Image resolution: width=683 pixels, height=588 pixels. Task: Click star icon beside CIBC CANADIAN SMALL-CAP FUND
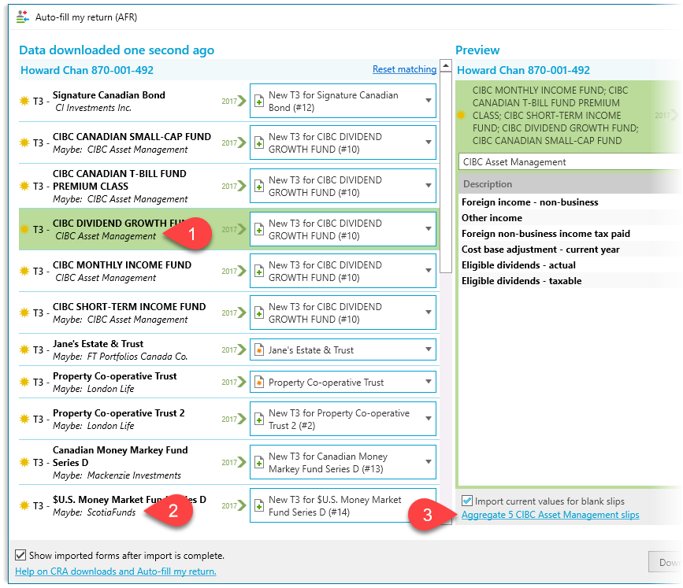point(24,142)
